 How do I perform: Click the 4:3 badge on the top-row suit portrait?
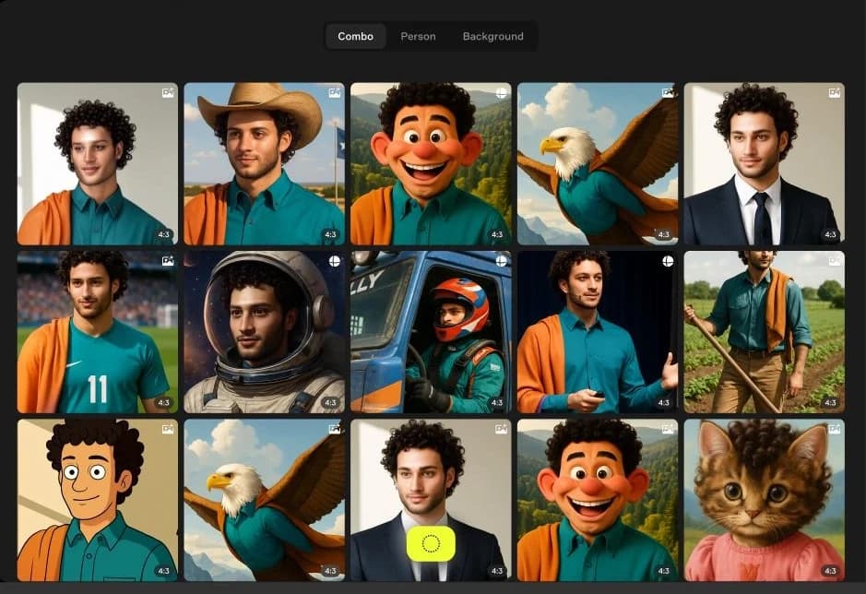pyautogui.click(x=830, y=235)
